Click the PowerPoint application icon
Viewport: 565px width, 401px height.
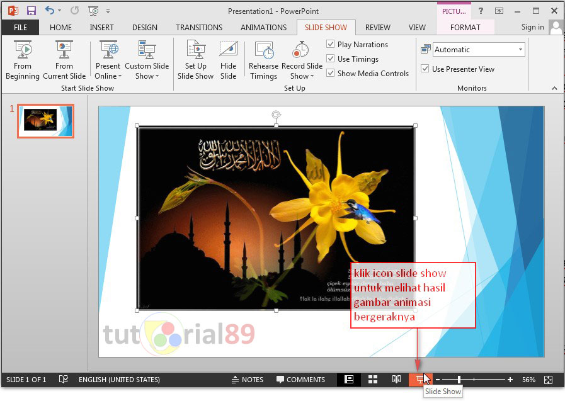coord(13,11)
